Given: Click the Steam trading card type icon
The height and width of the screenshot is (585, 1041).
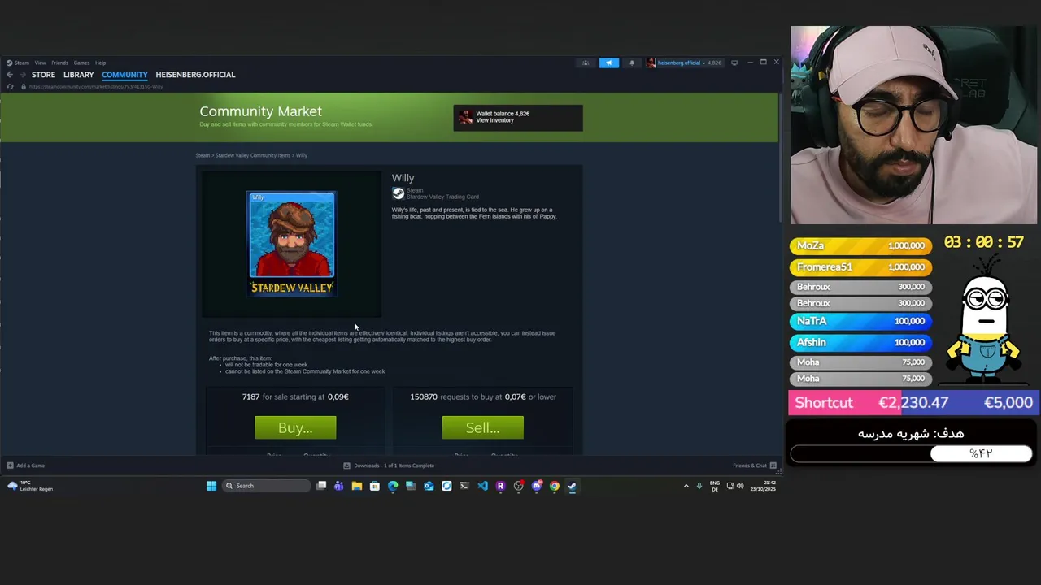Looking at the screenshot, I should click(x=398, y=193).
